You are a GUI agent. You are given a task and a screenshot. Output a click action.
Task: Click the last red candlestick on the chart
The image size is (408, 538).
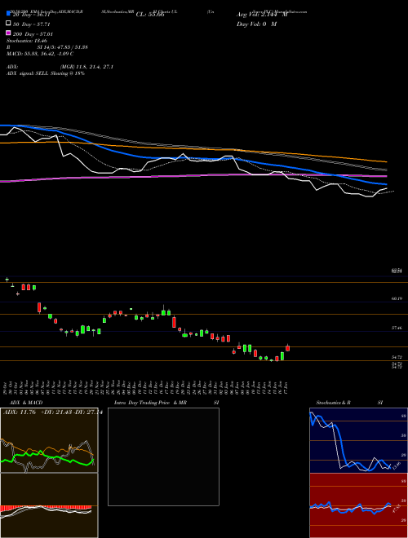[x=288, y=348]
